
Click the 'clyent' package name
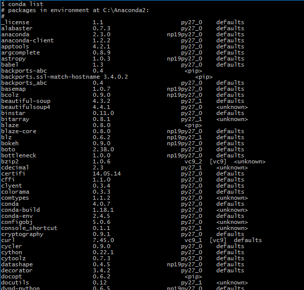point(12,186)
